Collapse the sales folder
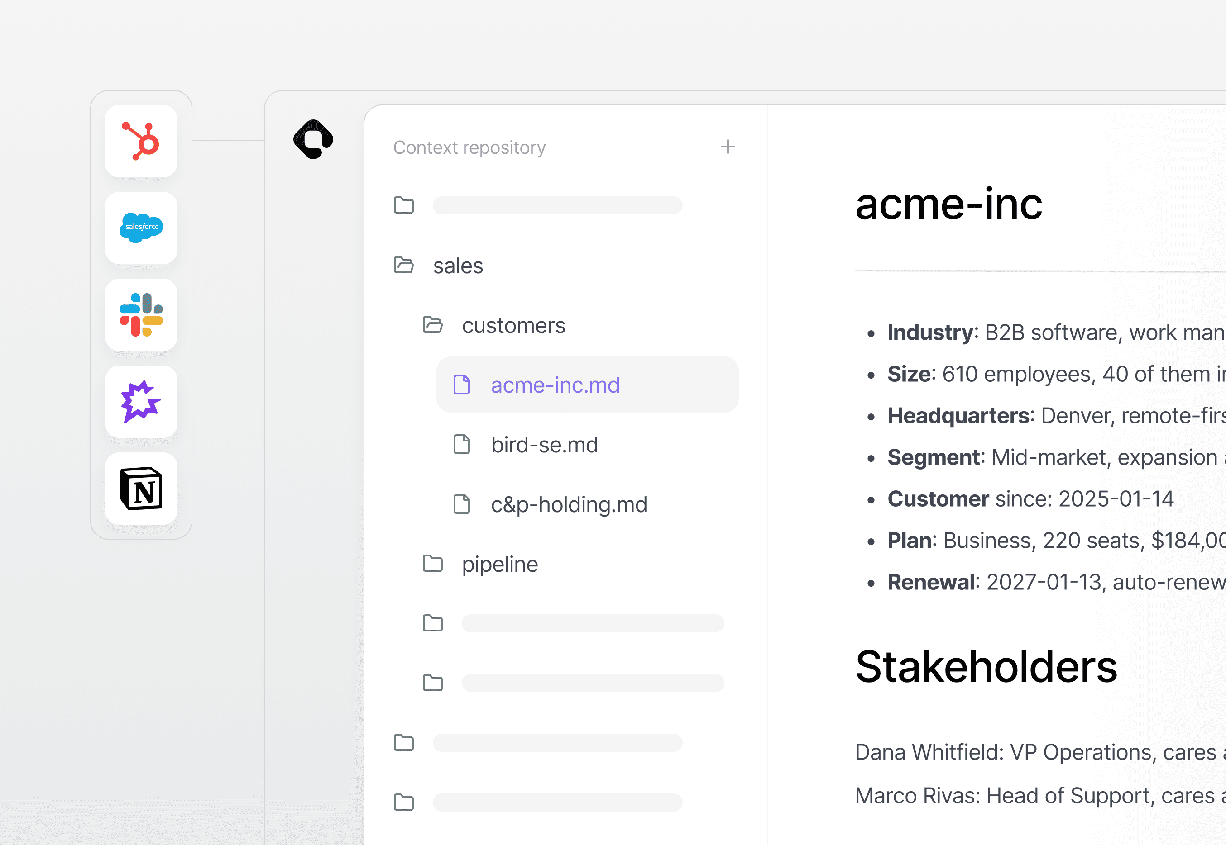Image resolution: width=1226 pixels, height=845 pixels. coord(439,265)
